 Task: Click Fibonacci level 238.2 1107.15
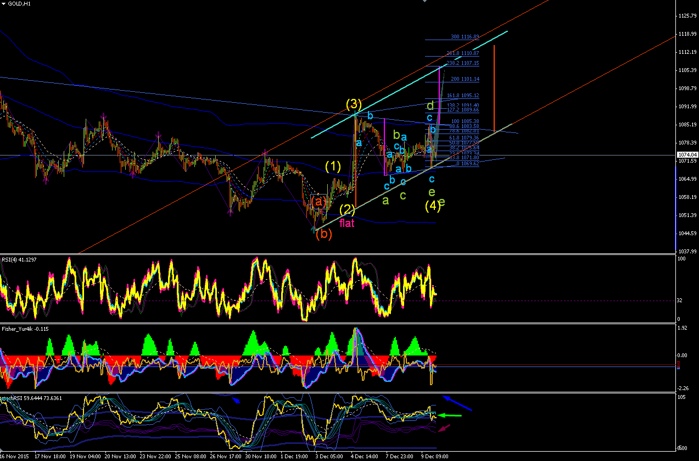[x=463, y=63]
